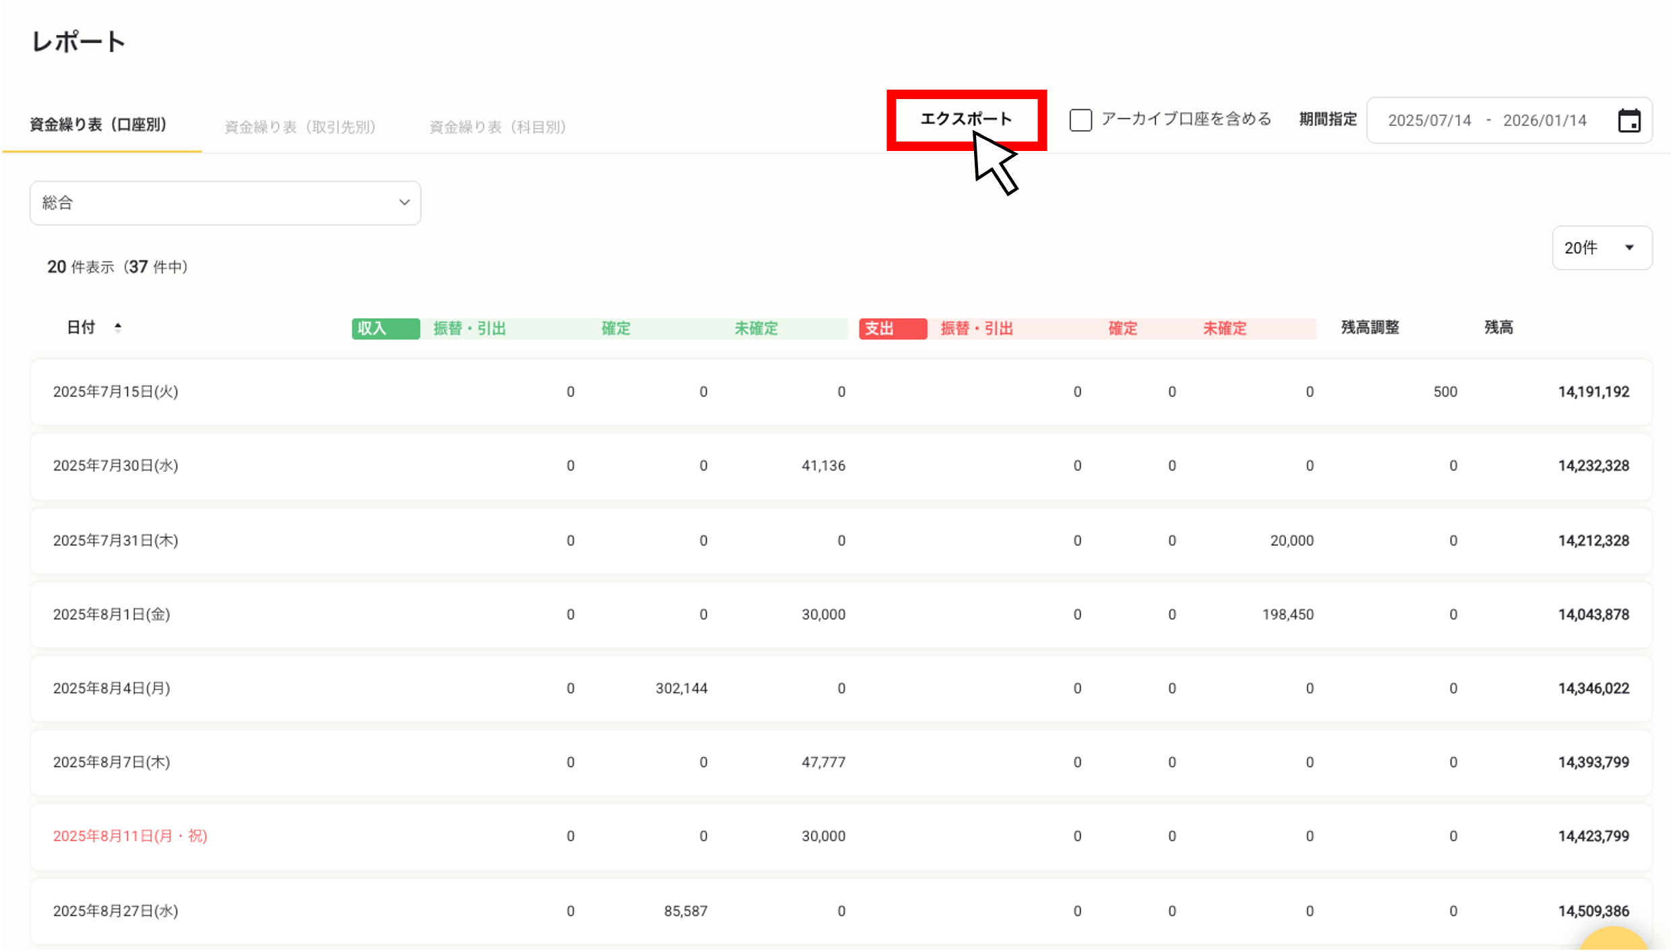Click the red 支出 label badge
This screenshot has height=951, width=1671.
[892, 328]
